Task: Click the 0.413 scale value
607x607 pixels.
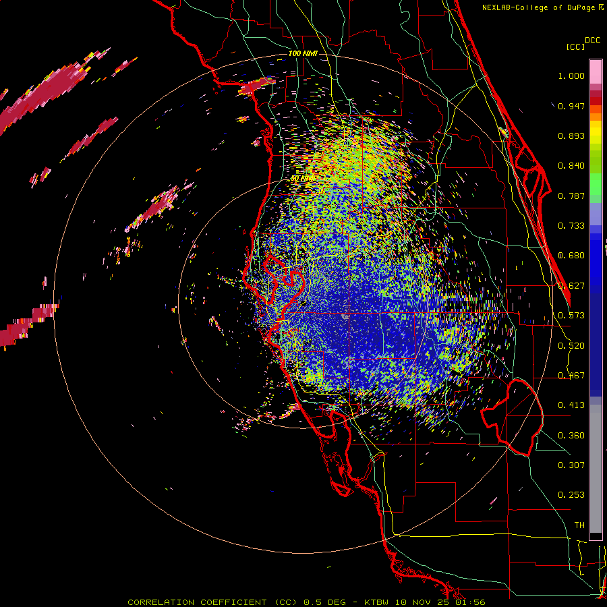Action: pyautogui.click(x=571, y=405)
